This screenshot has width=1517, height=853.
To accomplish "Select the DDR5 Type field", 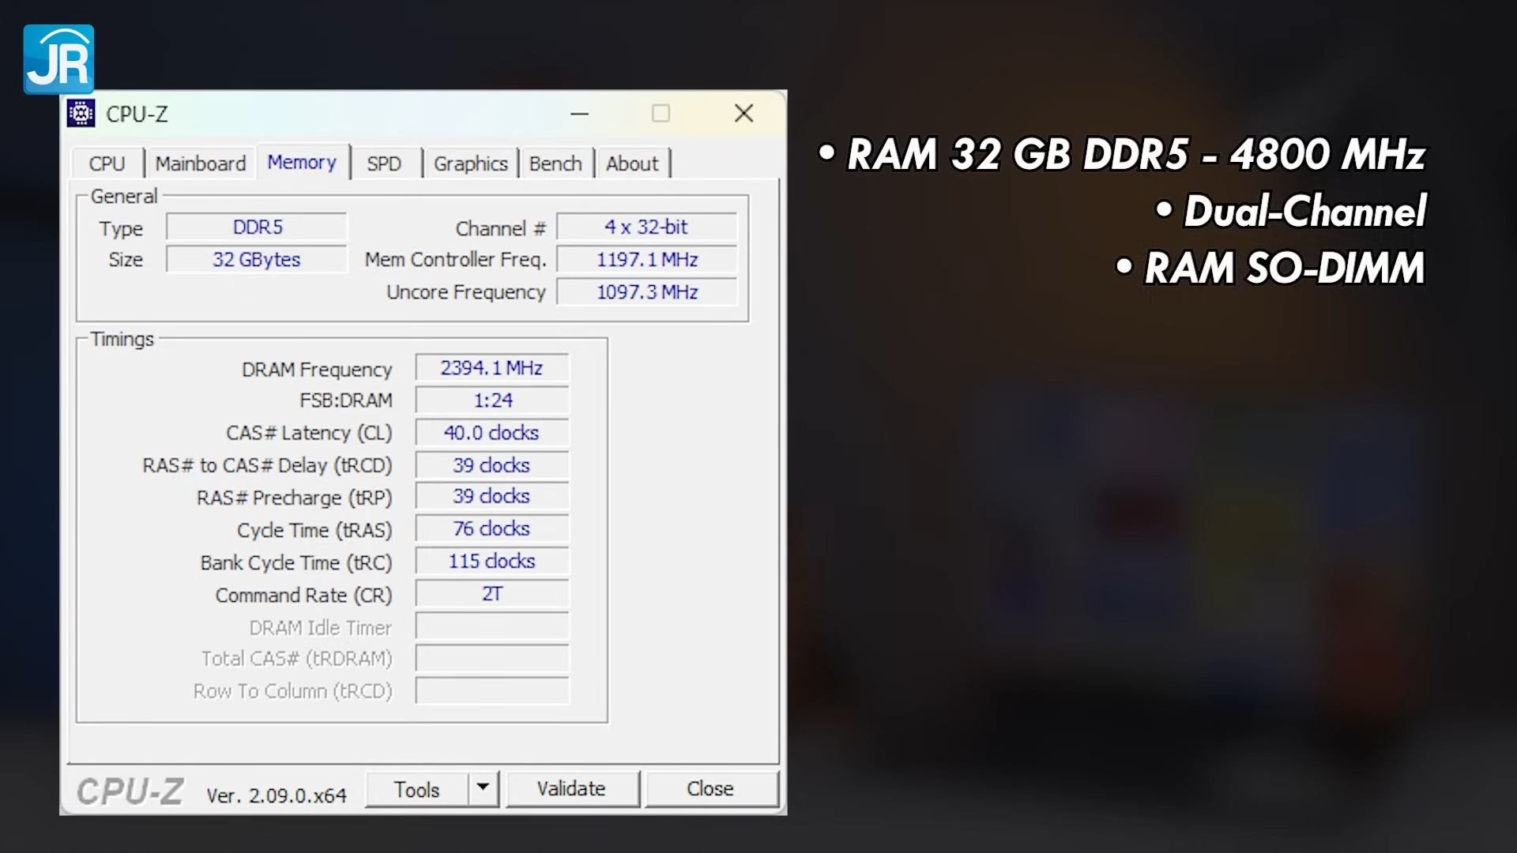I will [256, 227].
